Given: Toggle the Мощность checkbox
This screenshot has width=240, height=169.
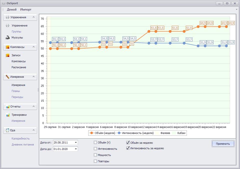Looking at the screenshot, I should [x=95, y=155].
